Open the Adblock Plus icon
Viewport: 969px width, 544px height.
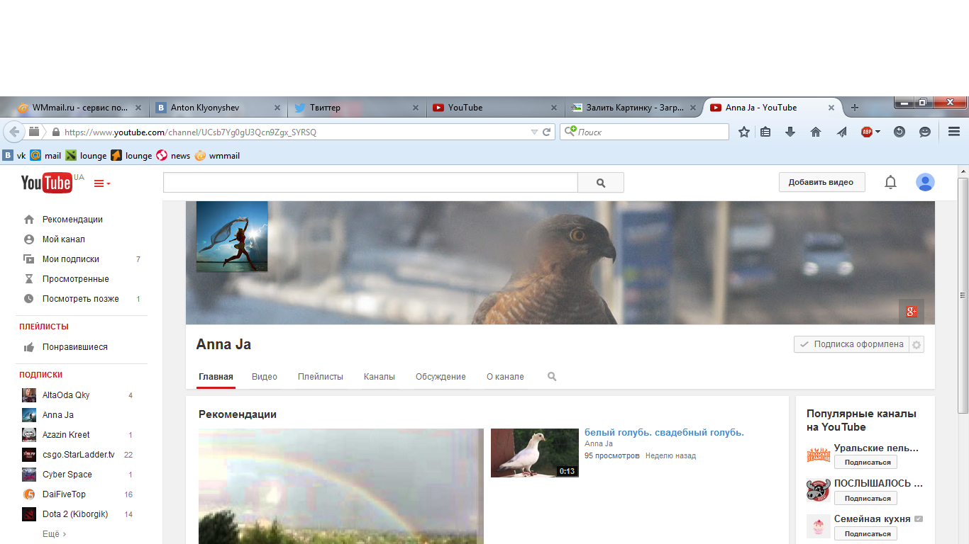coord(866,132)
